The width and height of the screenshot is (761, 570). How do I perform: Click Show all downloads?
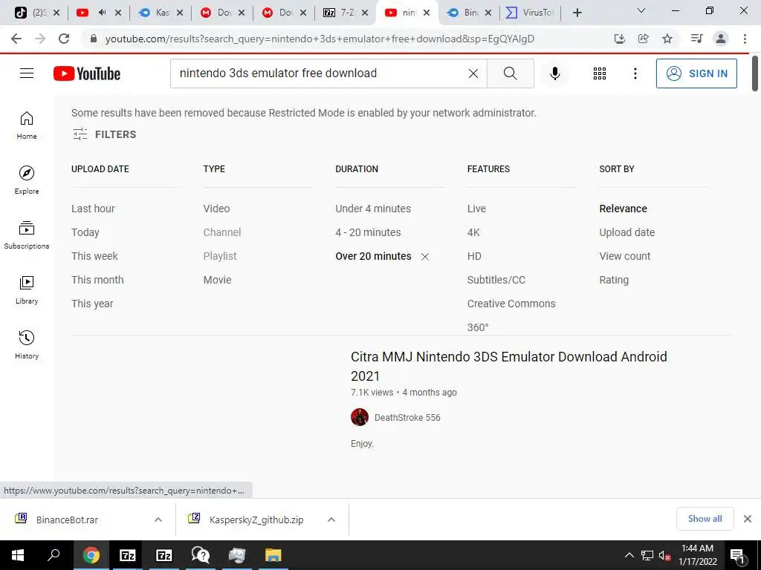click(x=705, y=519)
